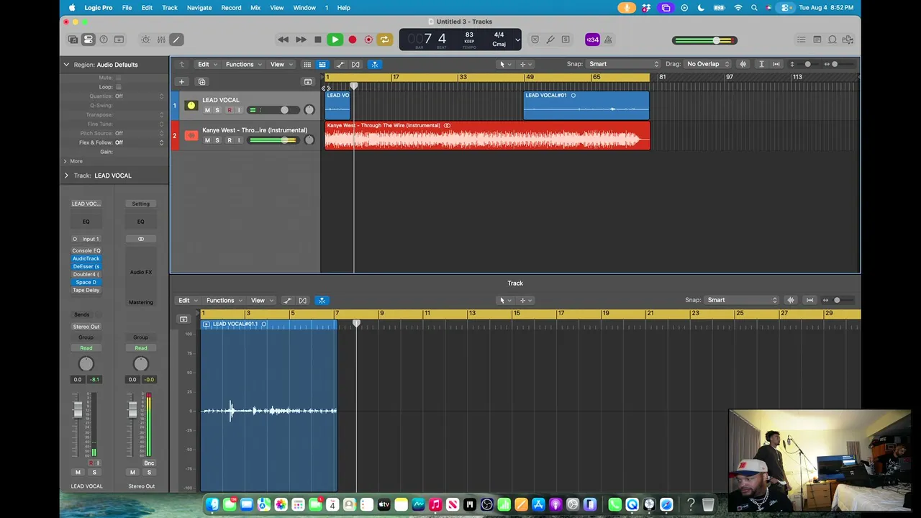Stop playback
The height and width of the screenshot is (518, 921).
click(x=318, y=40)
